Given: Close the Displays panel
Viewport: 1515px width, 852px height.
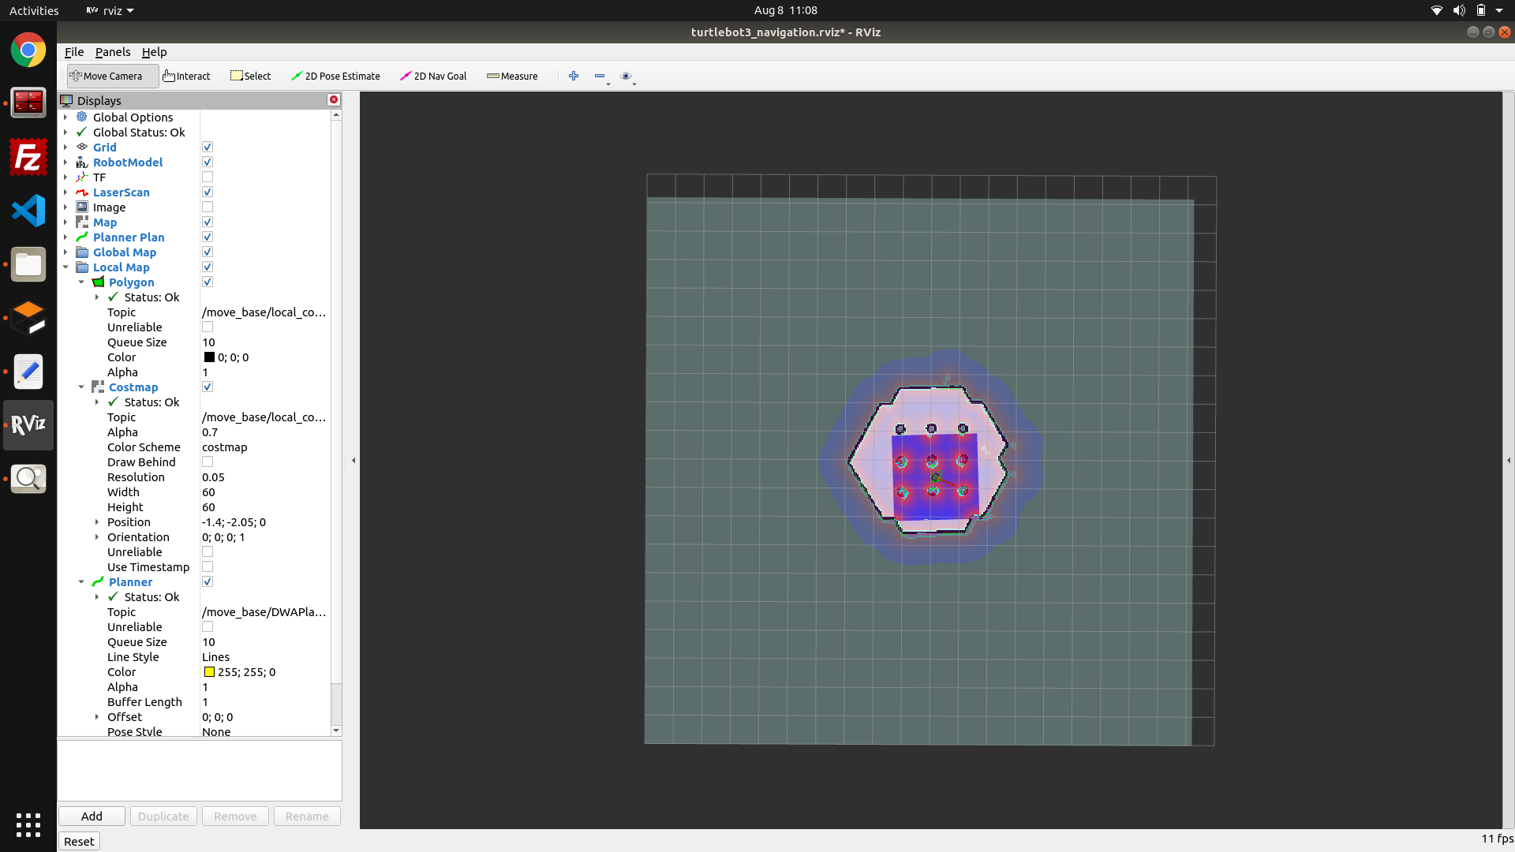Looking at the screenshot, I should pyautogui.click(x=334, y=99).
